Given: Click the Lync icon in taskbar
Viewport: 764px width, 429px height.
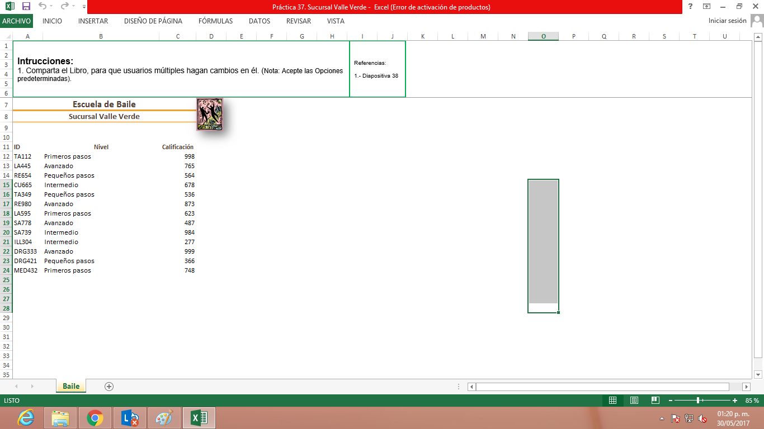Looking at the screenshot, I should tap(130, 418).
